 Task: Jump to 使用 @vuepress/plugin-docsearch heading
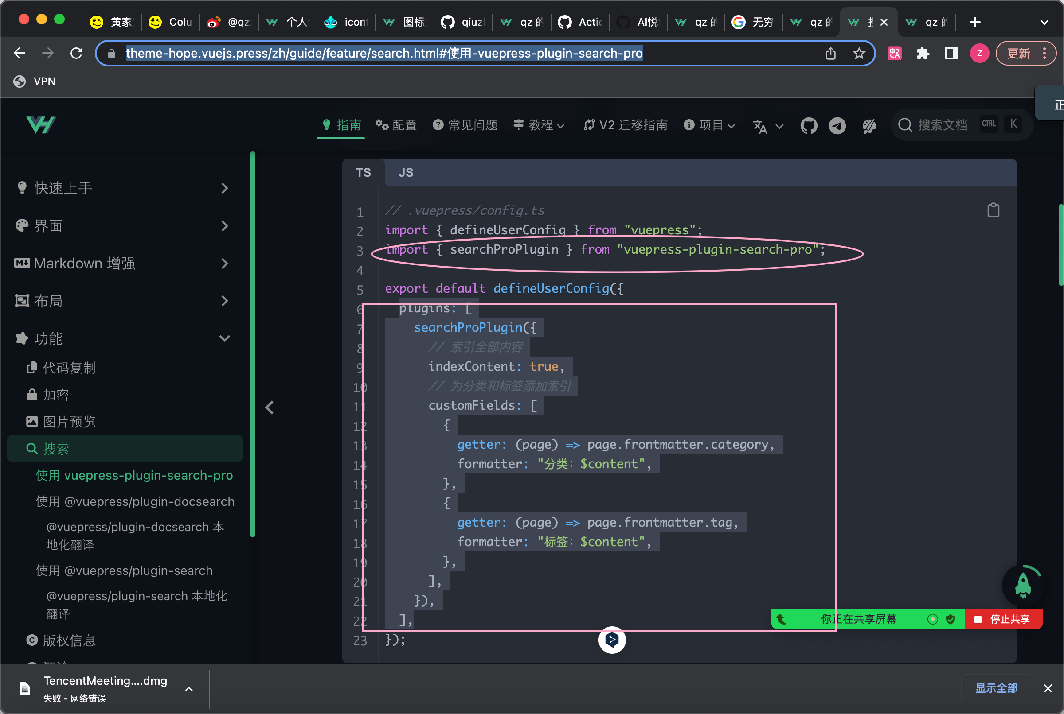point(135,501)
